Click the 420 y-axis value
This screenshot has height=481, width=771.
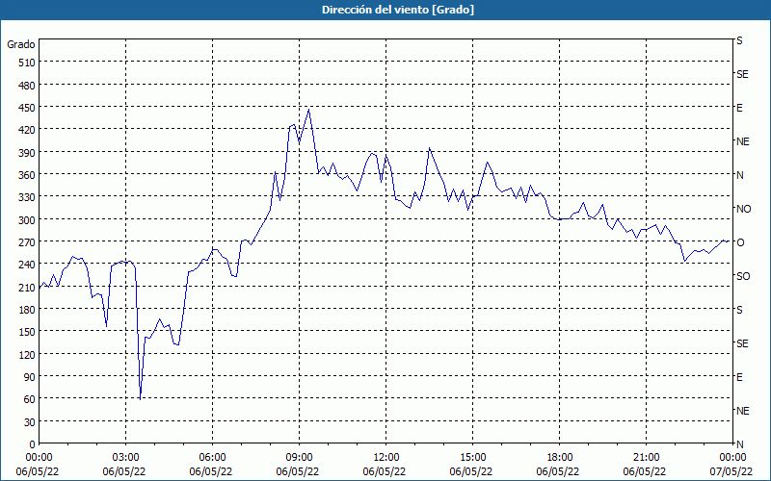(x=27, y=130)
